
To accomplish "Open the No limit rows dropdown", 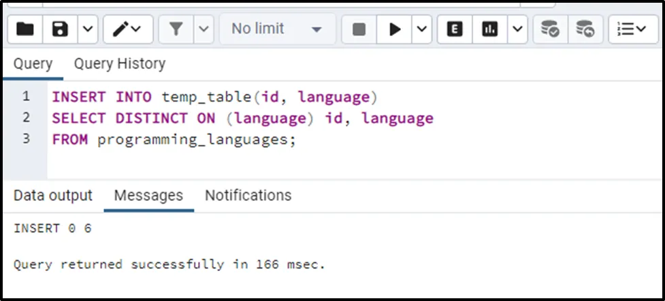I will [x=277, y=29].
